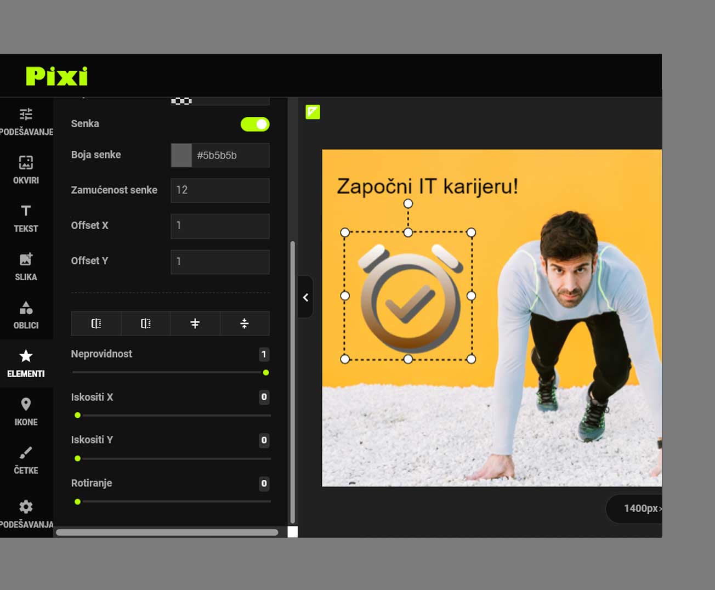Select the Tekst tool
This screenshot has width=715, height=590.
(x=26, y=218)
